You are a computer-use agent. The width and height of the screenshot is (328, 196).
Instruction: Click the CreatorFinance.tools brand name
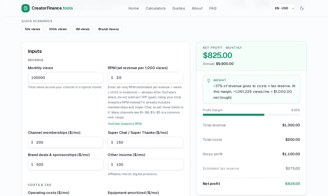52,8
